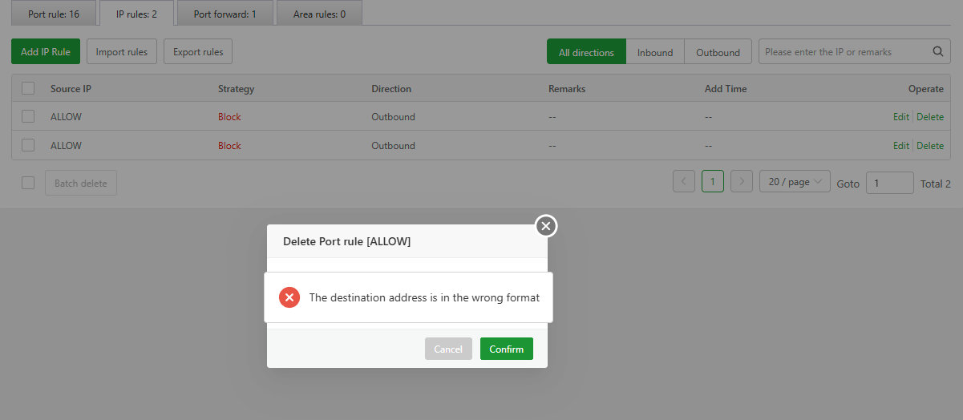Click the IP or remarks search field
The image size is (963, 420).
pos(842,52)
